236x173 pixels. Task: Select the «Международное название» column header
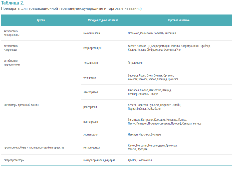click(x=103, y=20)
